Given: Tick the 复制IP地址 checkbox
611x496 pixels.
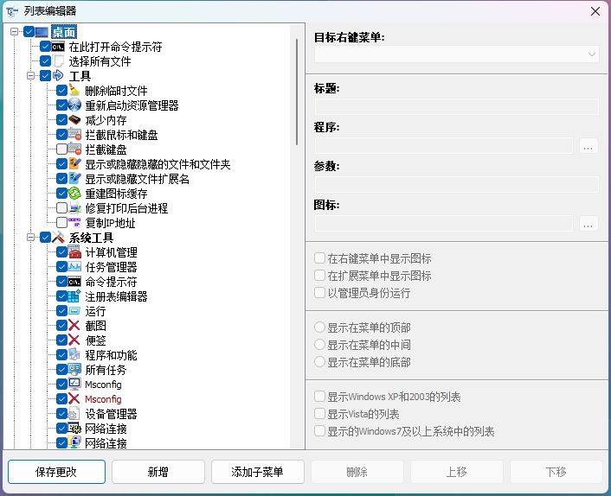Looking at the screenshot, I should click(61, 223).
